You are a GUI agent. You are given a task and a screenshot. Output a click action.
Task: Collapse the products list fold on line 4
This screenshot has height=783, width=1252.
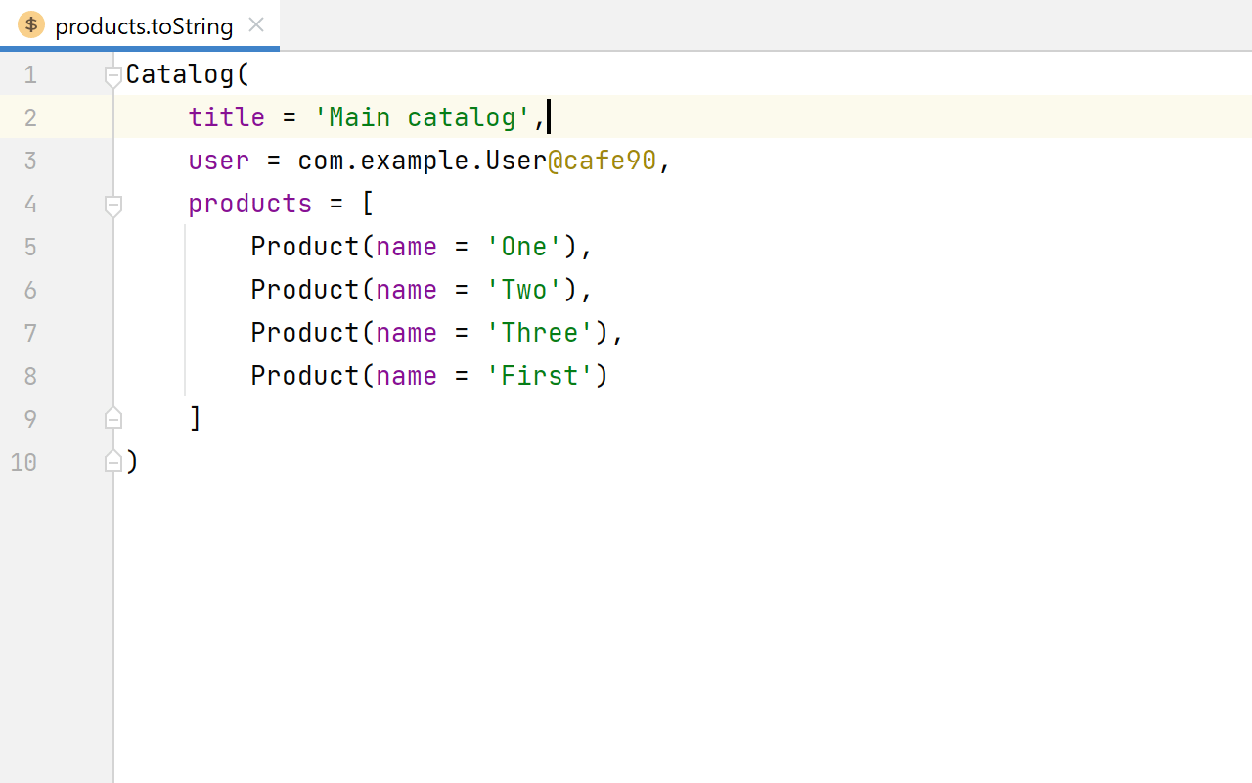113,205
